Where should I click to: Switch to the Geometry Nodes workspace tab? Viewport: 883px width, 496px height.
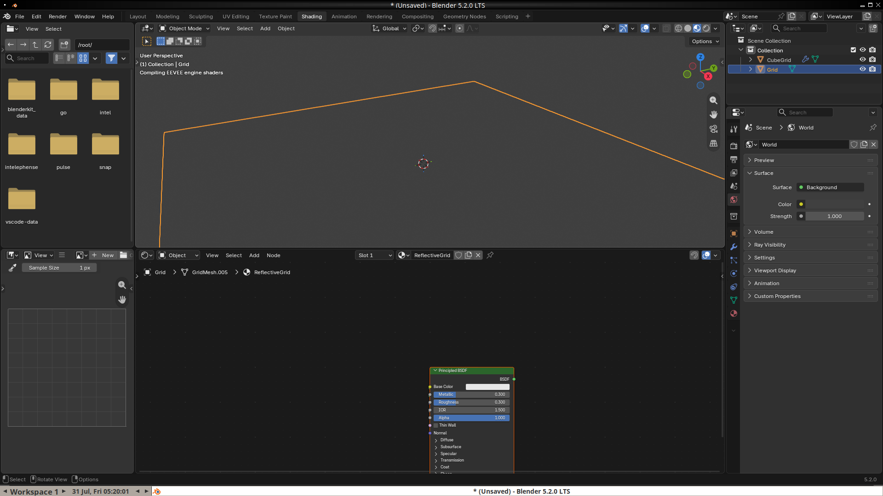tap(464, 17)
